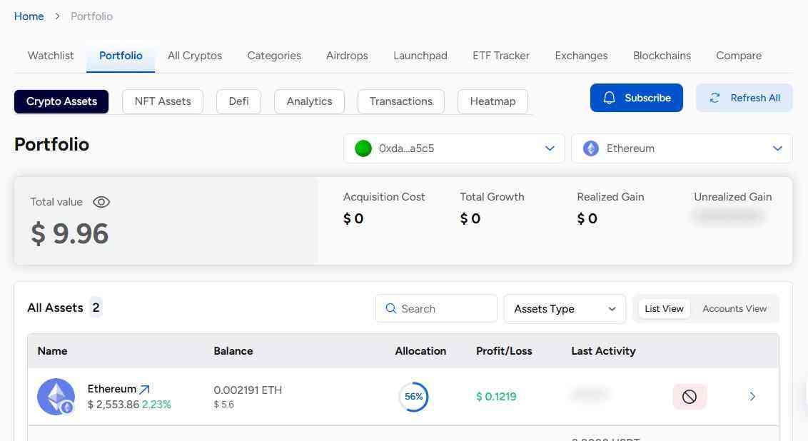Switch to the Exchanges tab
This screenshot has width=808, height=441.
tap(581, 56)
